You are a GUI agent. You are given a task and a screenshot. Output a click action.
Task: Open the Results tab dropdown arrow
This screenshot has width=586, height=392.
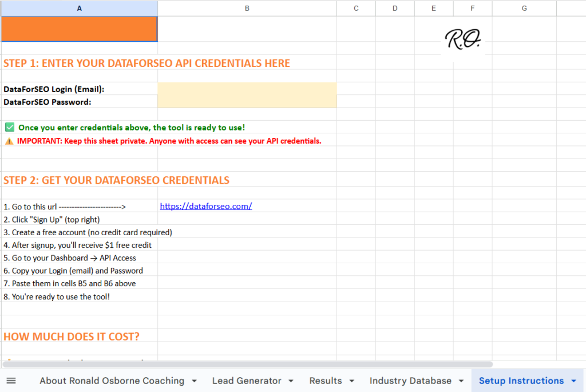point(350,381)
